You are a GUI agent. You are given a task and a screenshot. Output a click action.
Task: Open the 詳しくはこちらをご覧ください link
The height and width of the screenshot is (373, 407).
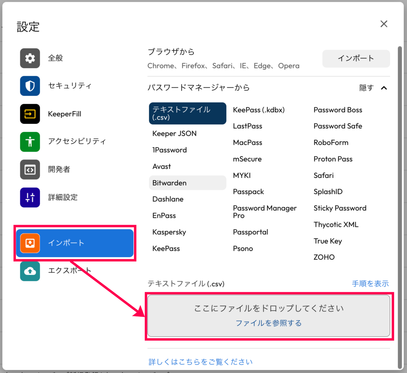click(x=201, y=362)
